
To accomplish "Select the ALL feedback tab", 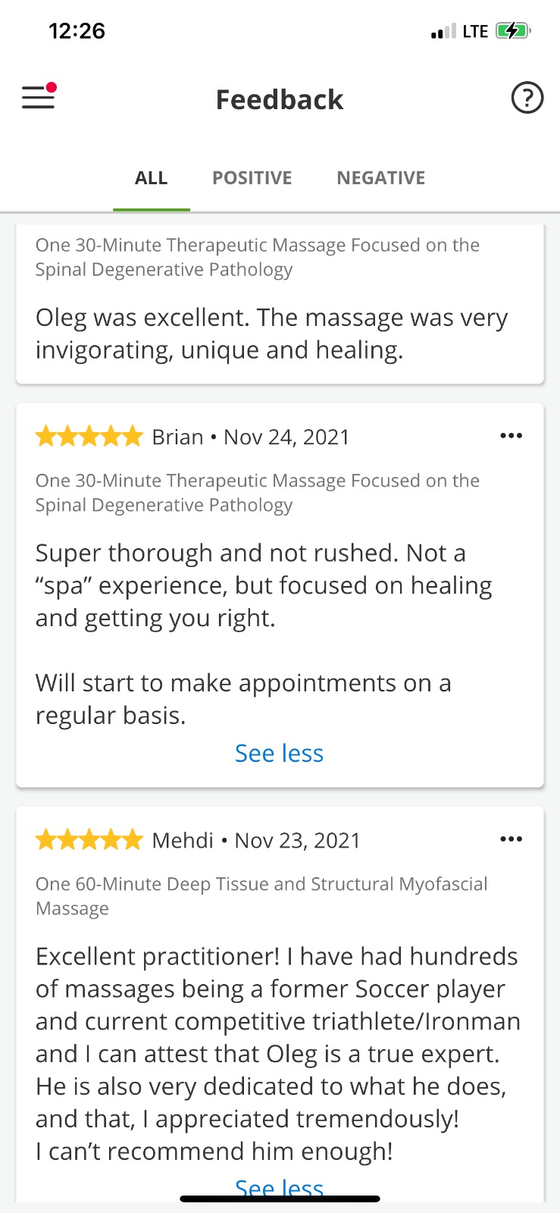I will pos(152,178).
